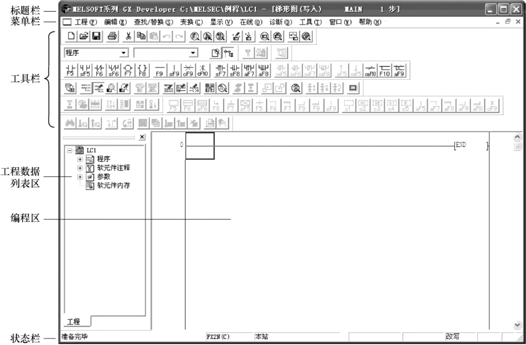This screenshot has width=526, height=345.
Task: Click FX2N(C) in the status bar
Action: point(218,337)
